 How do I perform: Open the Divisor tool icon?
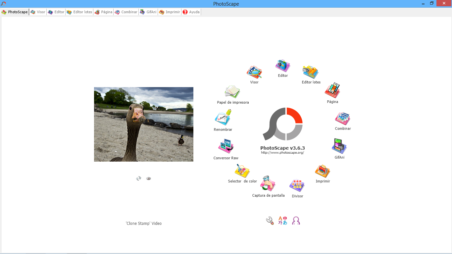[x=297, y=185]
